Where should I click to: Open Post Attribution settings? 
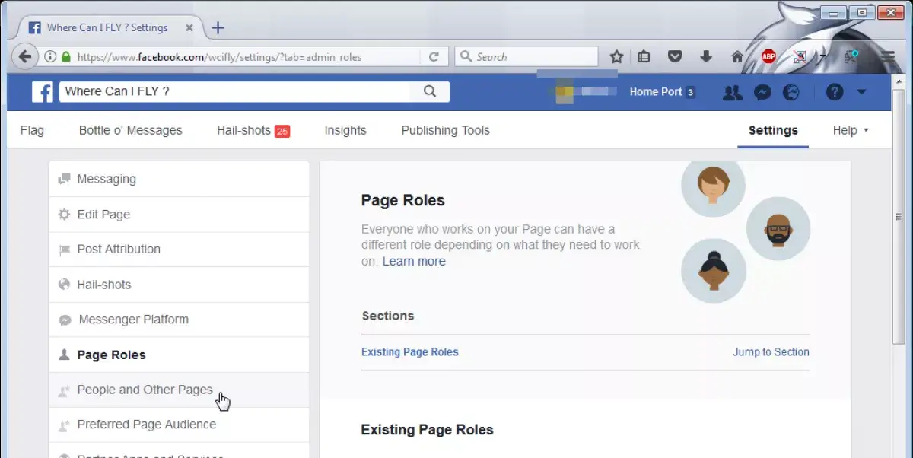click(x=179, y=250)
